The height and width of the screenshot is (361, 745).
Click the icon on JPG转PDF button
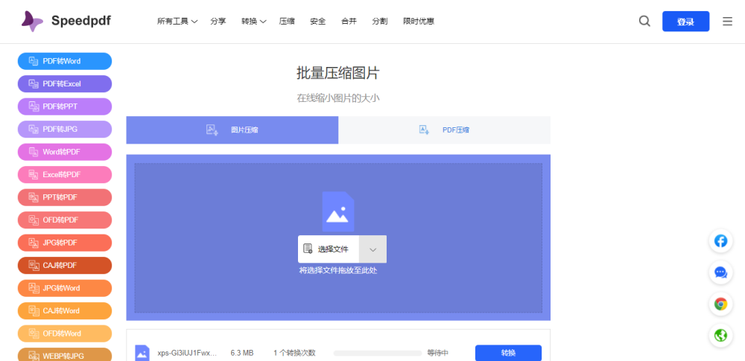click(34, 243)
